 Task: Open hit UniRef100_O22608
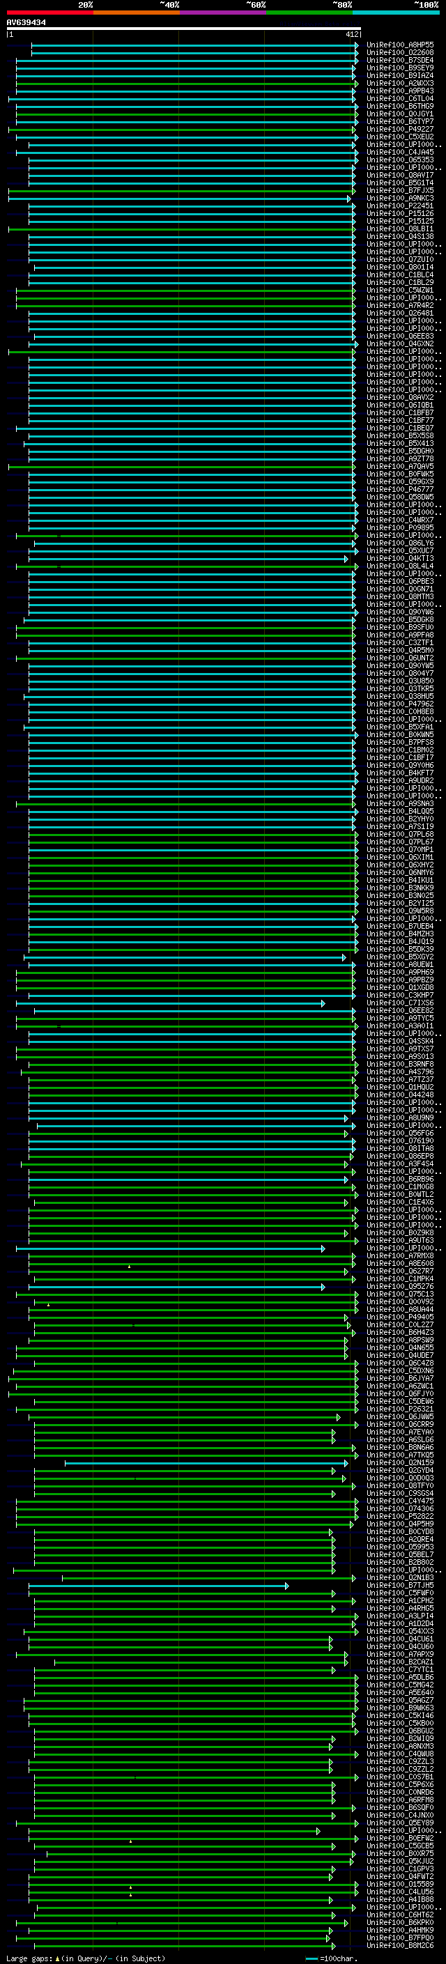tap(400, 53)
